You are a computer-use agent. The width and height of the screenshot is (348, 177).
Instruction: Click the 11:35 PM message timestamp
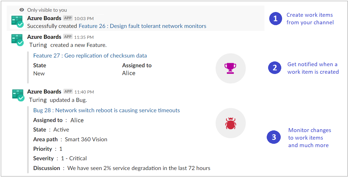(x=84, y=37)
